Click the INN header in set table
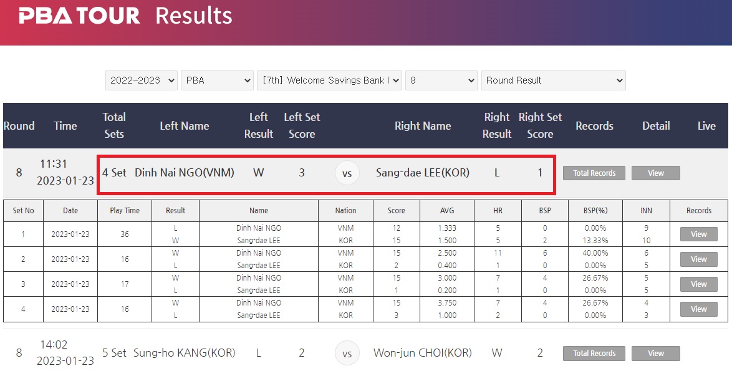This screenshot has height=371, width=732. pyautogui.click(x=646, y=211)
